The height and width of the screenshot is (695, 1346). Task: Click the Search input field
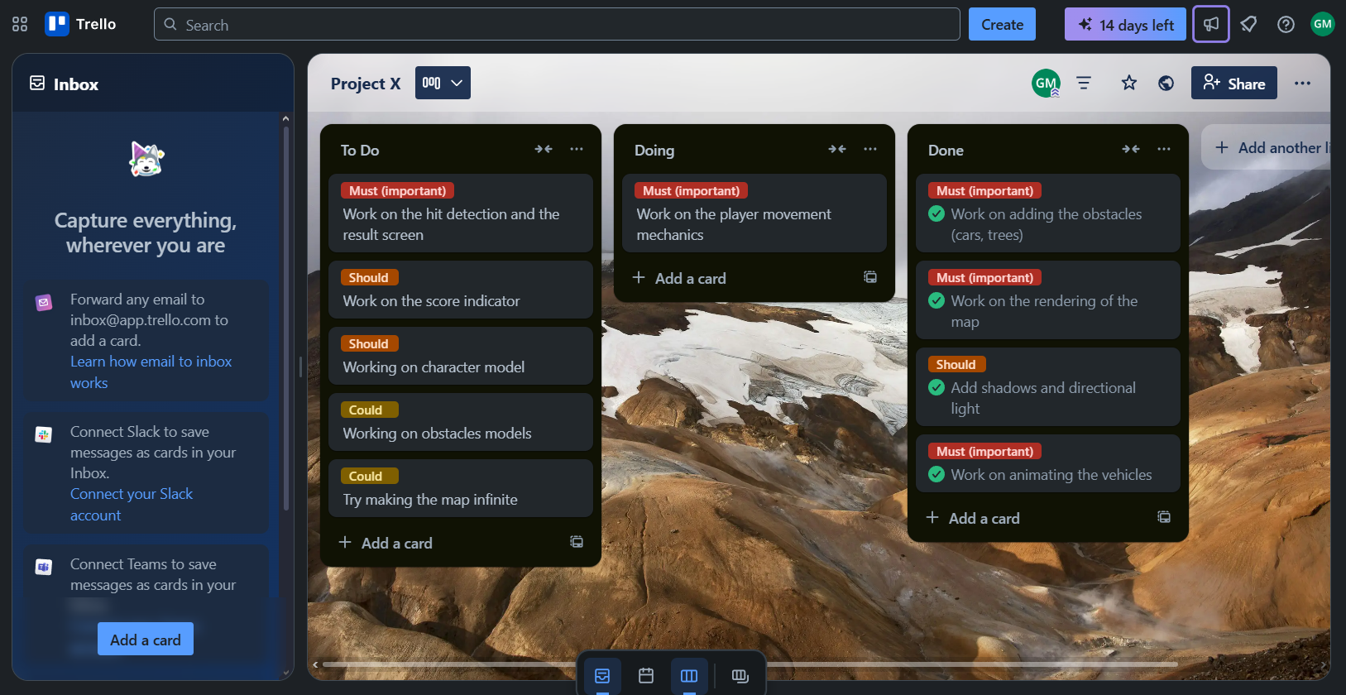click(x=556, y=25)
